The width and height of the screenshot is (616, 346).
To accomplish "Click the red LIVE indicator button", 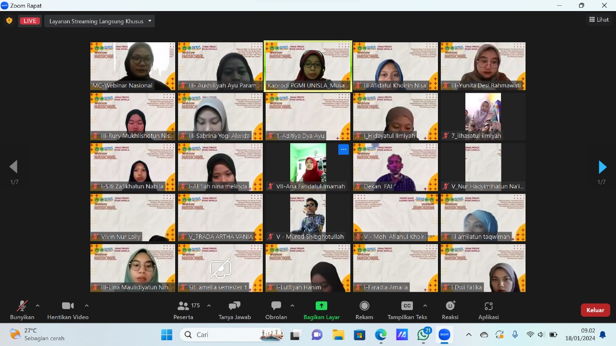I will tap(30, 21).
